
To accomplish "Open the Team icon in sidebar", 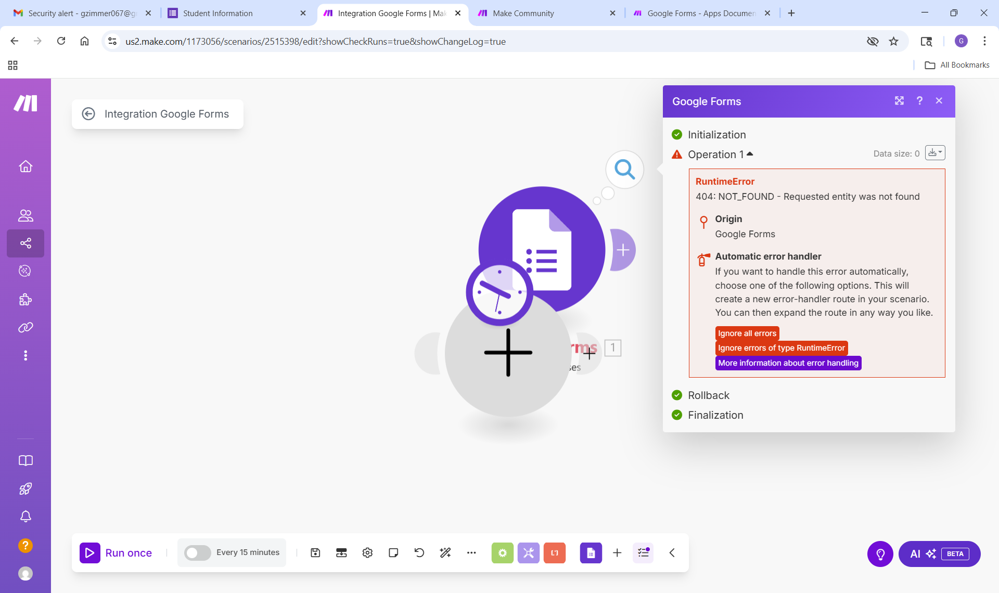I will [x=25, y=215].
